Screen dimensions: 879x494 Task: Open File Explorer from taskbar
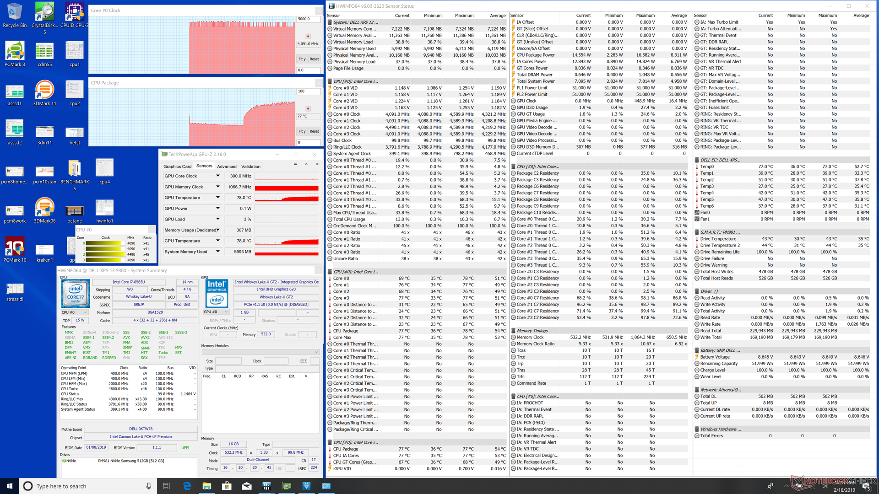(206, 486)
